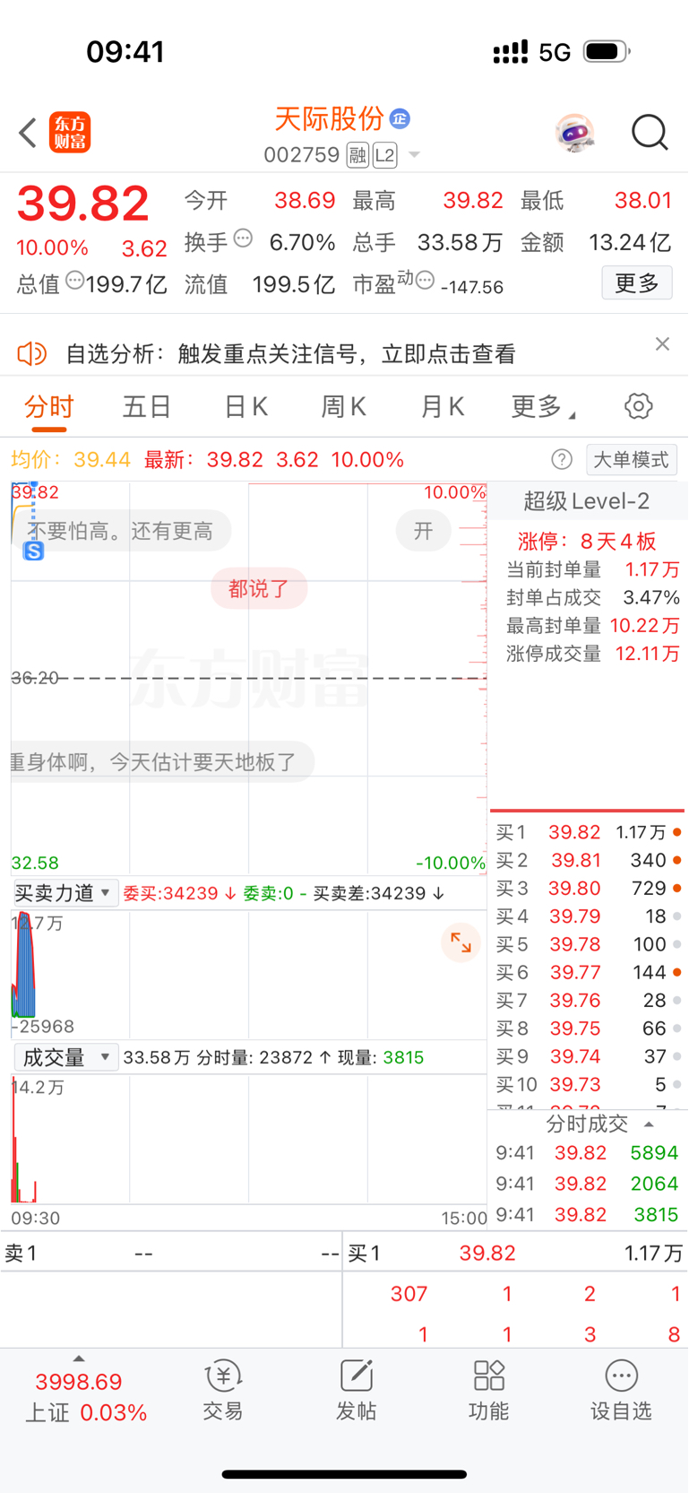
Task: Select 买1 39.82 order row
Action: coord(588,832)
